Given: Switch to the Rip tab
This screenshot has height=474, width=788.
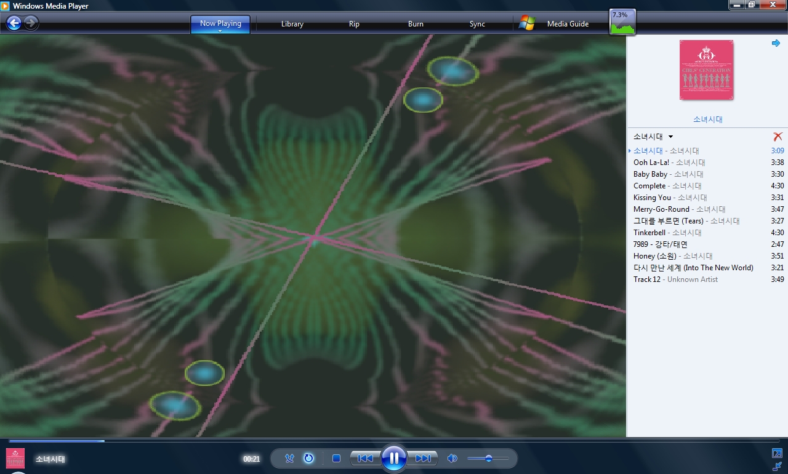Looking at the screenshot, I should [x=354, y=24].
